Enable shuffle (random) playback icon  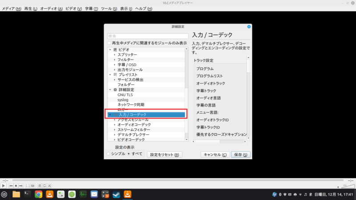[50, 185]
